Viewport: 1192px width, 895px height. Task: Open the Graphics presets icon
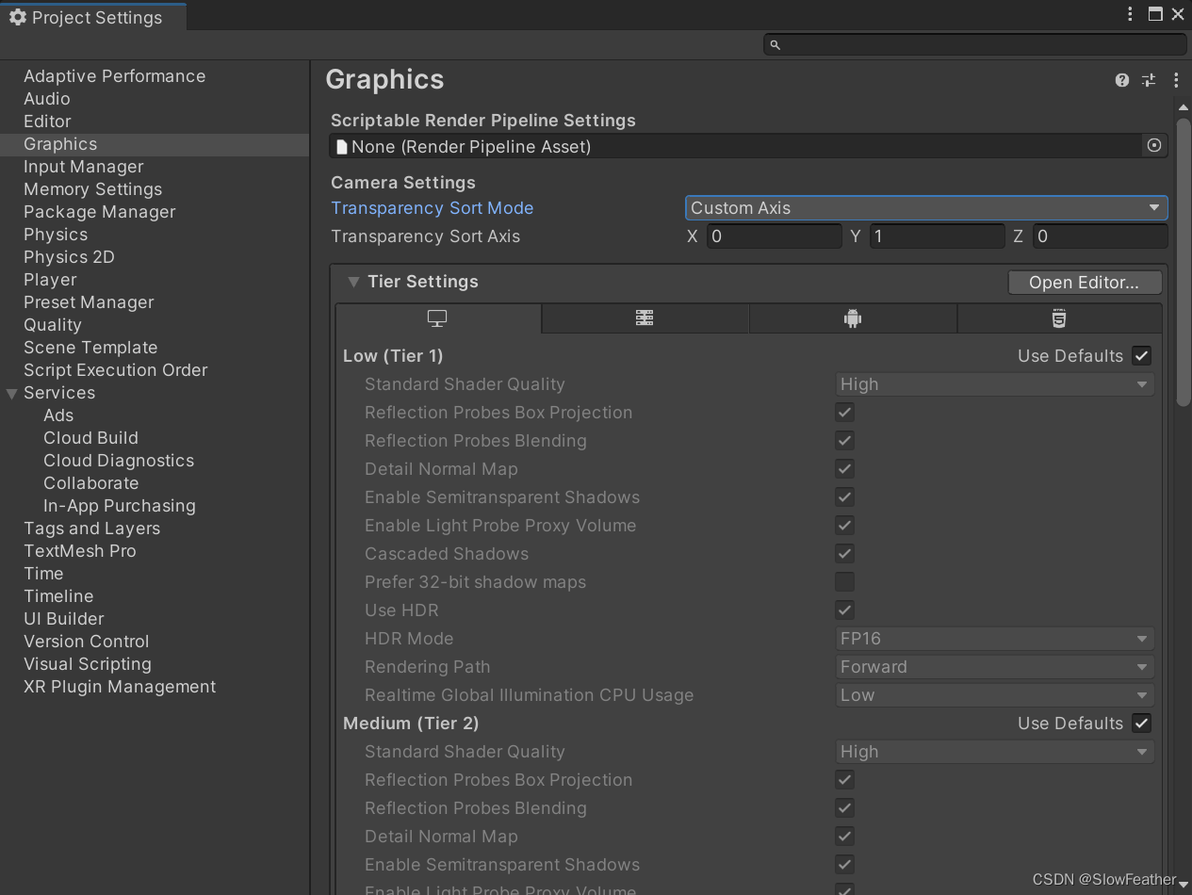click(1149, 80)
